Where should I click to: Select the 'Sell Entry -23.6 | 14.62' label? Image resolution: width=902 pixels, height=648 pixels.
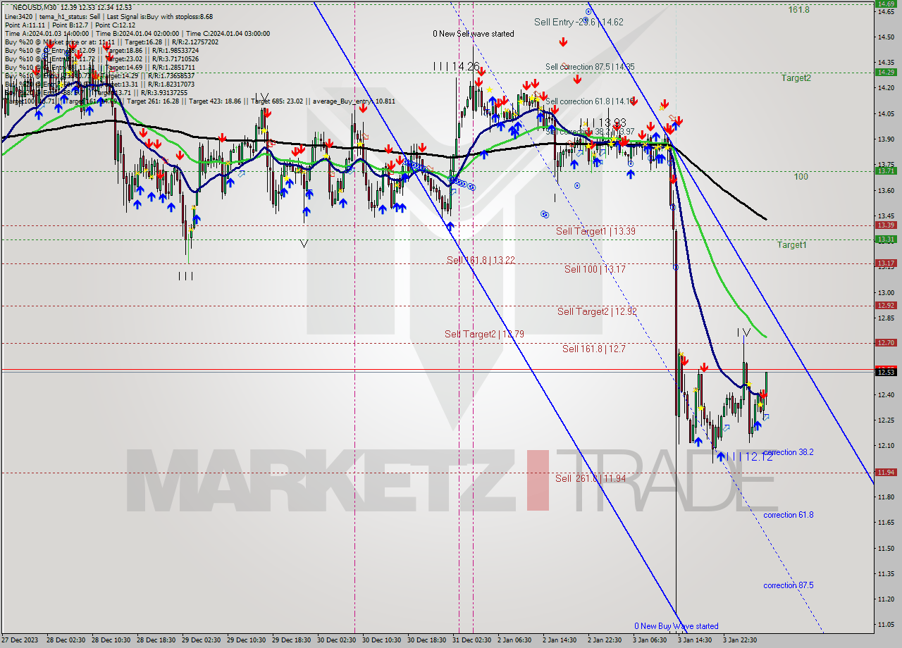(x=579, y=22)
